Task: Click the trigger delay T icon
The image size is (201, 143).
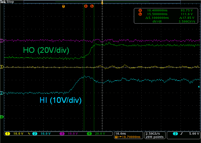Action: 116,137
